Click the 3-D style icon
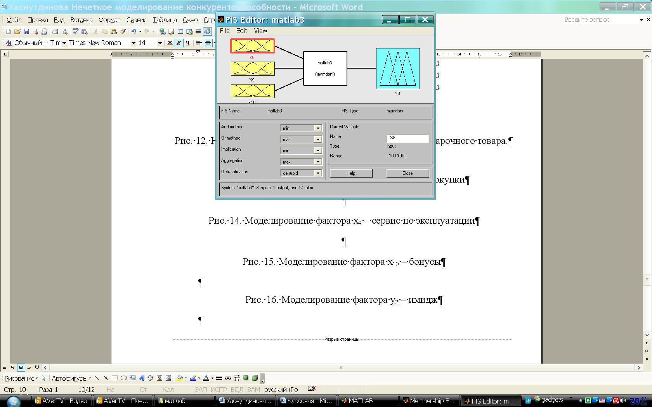Screen dimensions: 652x407 (255, 378)
